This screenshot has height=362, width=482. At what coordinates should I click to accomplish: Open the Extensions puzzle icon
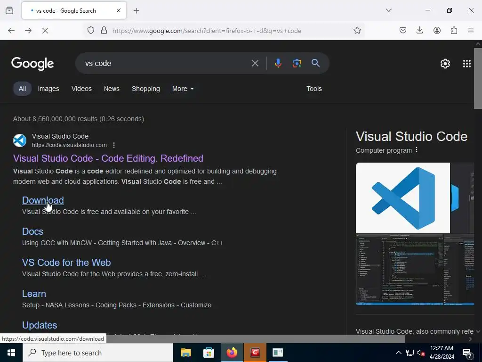454,30
